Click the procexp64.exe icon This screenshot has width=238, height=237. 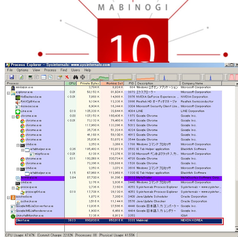[22, 192]
